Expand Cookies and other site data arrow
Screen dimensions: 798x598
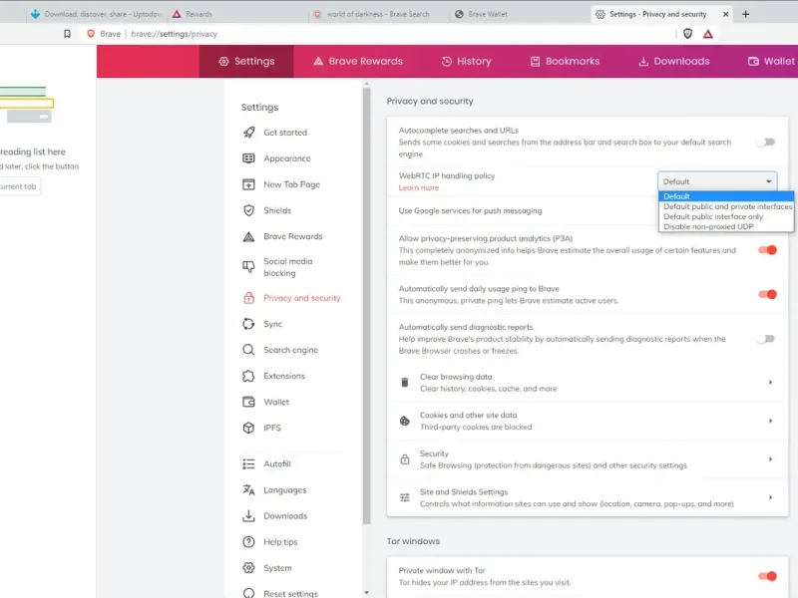click(770, 421)
